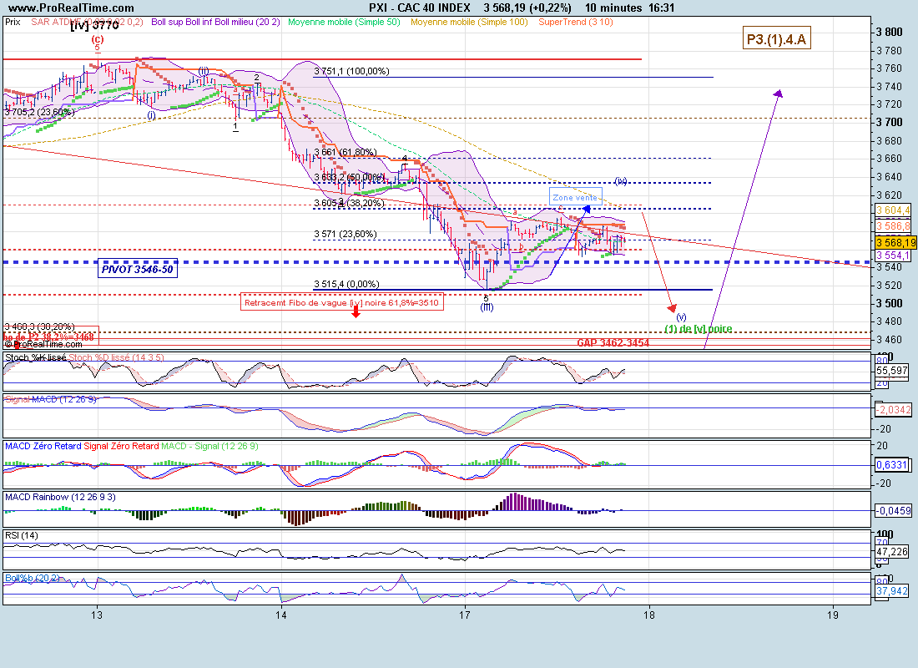Click the Retracemt Fibo de vague annotation
This screenshot has height=668, width=918.
click(x=341, y=303)
